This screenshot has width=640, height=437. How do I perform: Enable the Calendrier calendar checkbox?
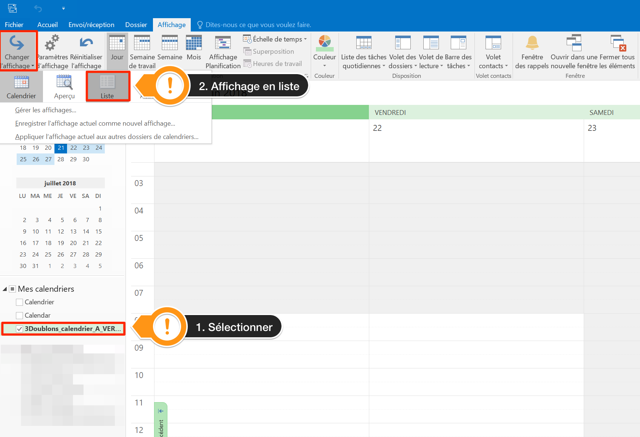point(20,302)
